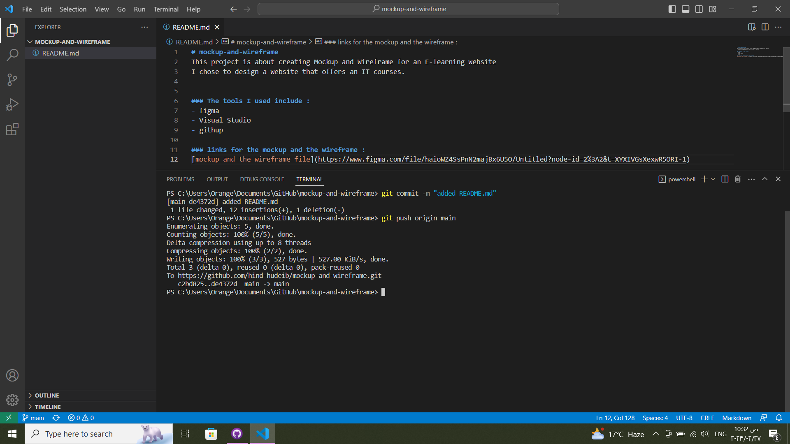Toggle the panel layout visibility

(x=685, y=9)
